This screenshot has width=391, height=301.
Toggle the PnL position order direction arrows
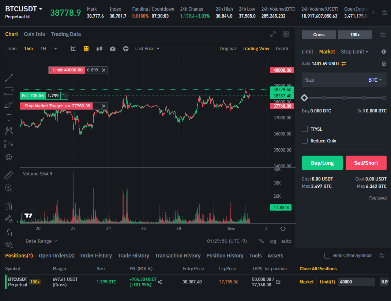(x=64, y=96)
